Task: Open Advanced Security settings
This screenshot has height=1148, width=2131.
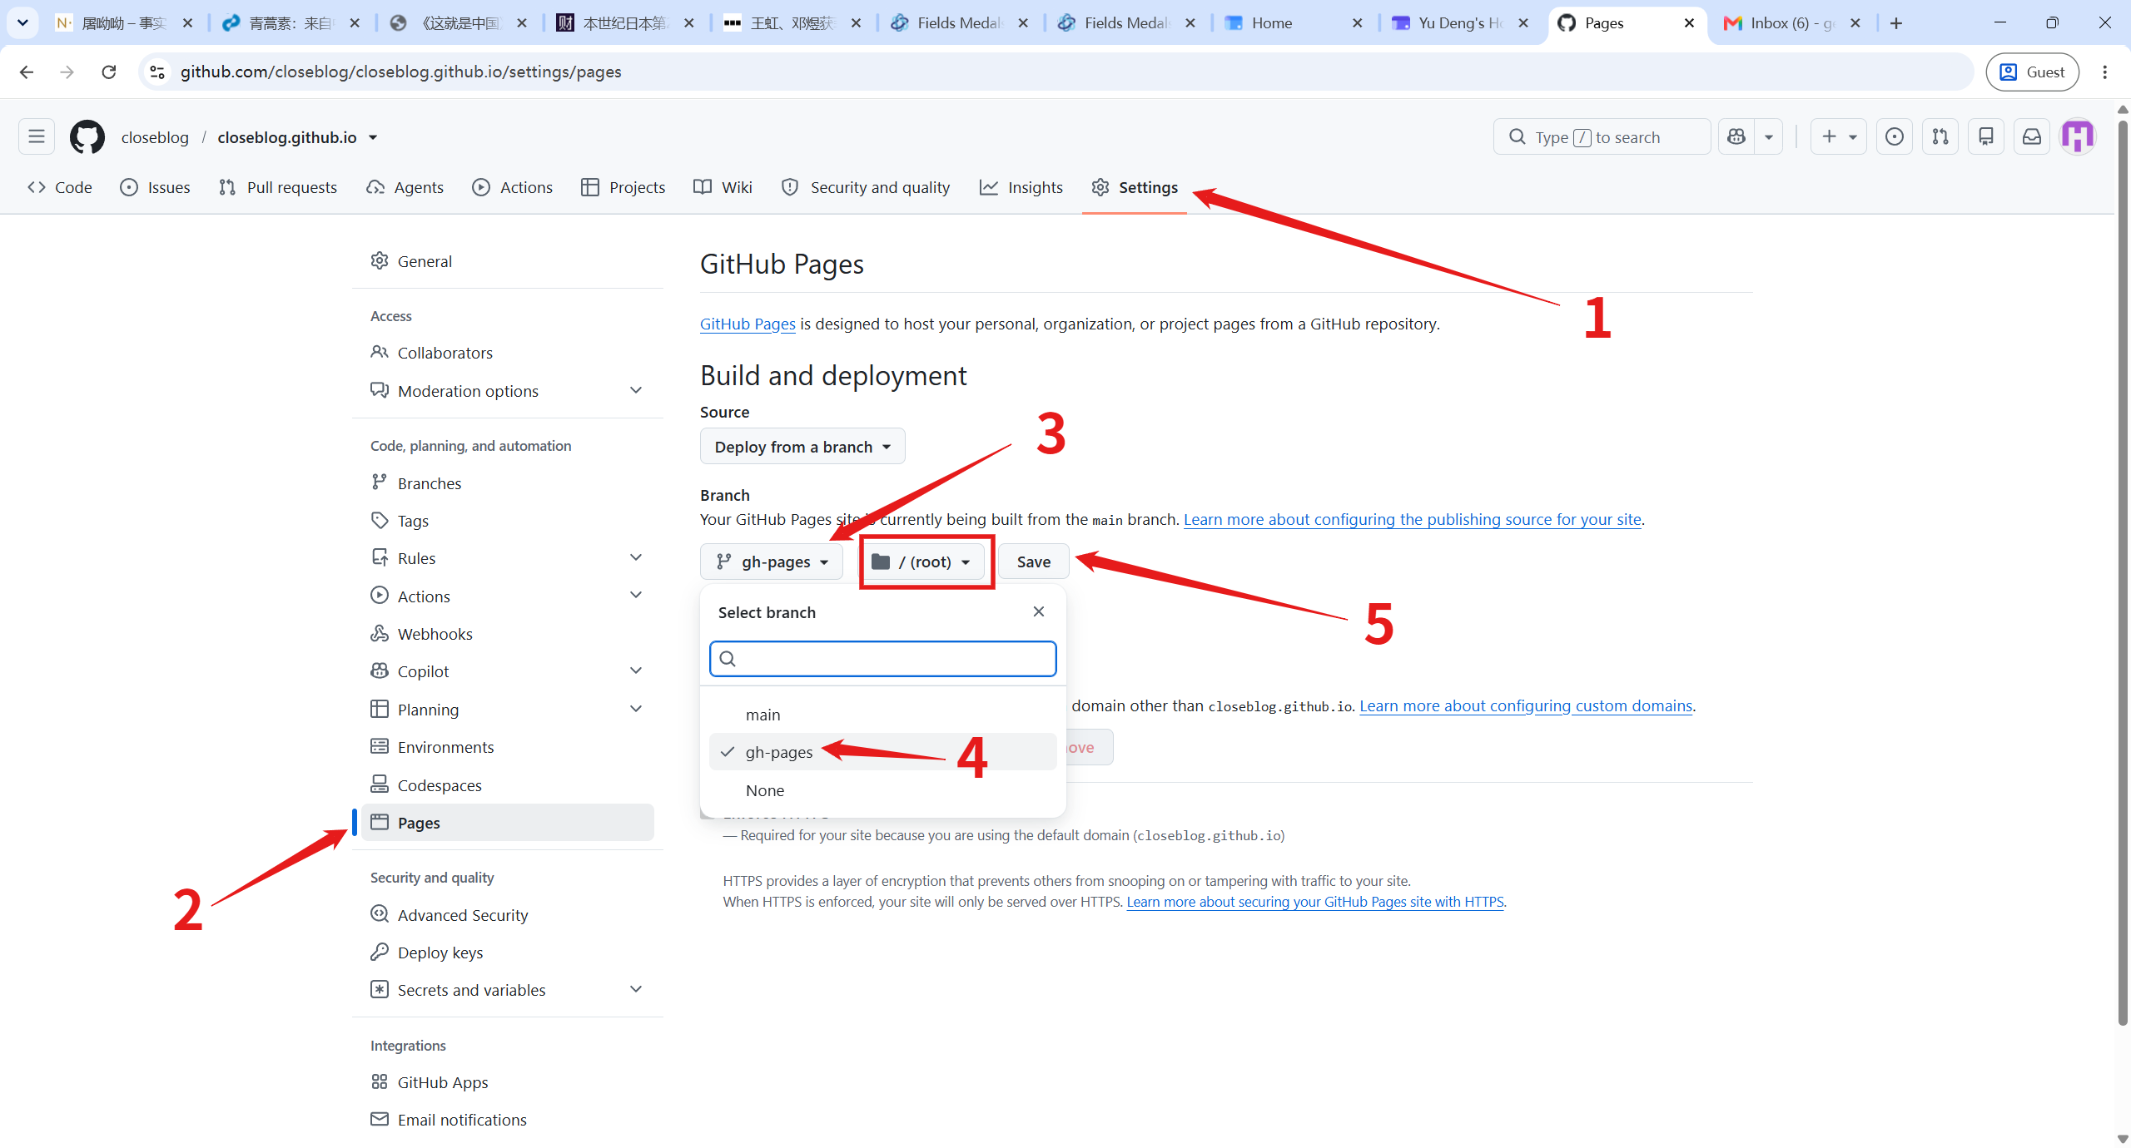Action: 508,915
